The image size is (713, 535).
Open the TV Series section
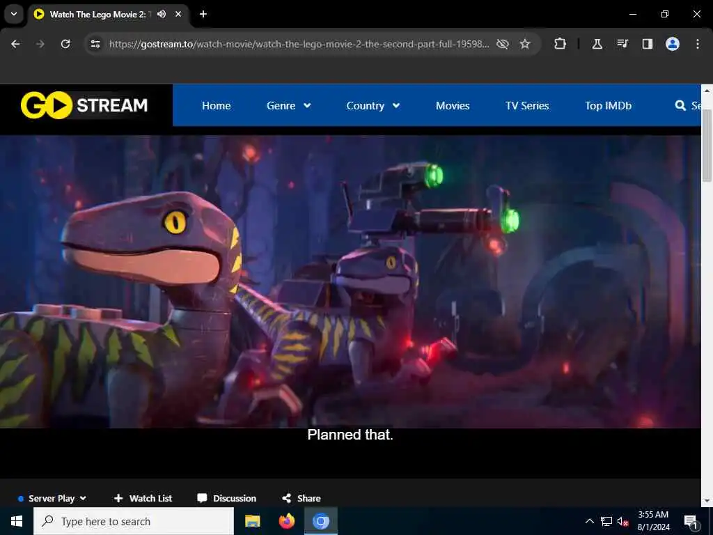(527, 106)
